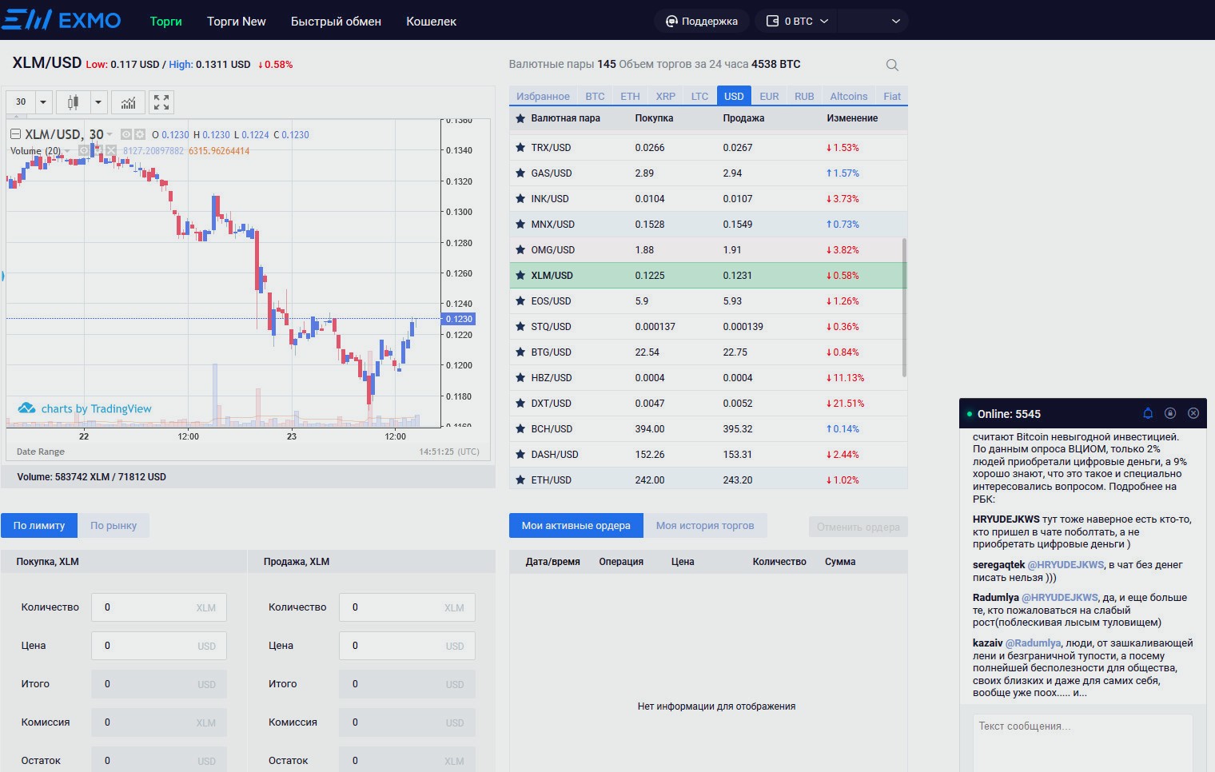Click the EXMO logo

(x=61, y=20)
